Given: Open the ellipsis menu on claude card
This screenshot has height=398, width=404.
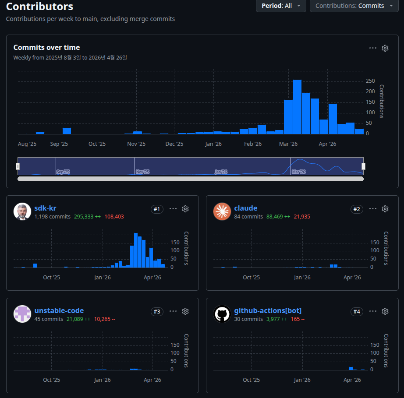Looking at the screenshot, I should (372, 209).
